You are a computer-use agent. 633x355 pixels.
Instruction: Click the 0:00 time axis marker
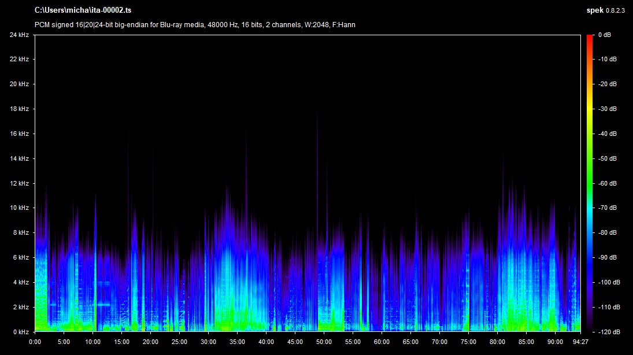(35, 341)
